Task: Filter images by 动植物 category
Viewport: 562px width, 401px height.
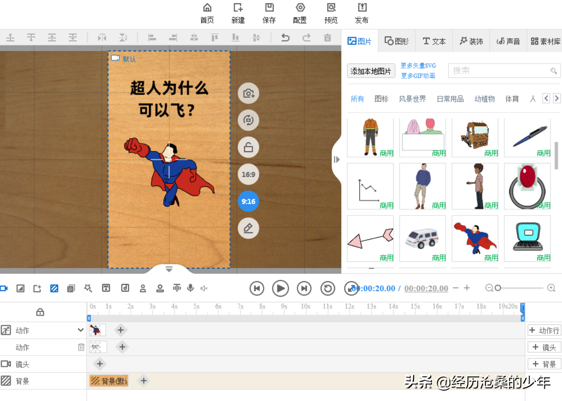Action: tap(485, 99)
